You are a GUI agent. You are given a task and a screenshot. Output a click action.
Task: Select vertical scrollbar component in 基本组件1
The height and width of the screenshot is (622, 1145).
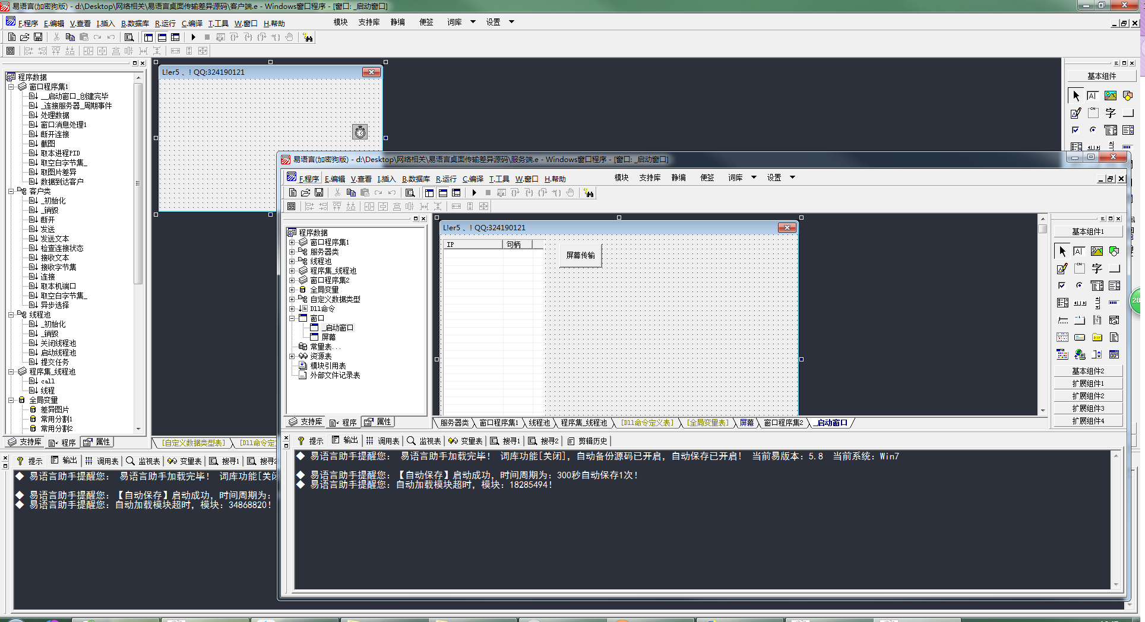point(1097,303)
